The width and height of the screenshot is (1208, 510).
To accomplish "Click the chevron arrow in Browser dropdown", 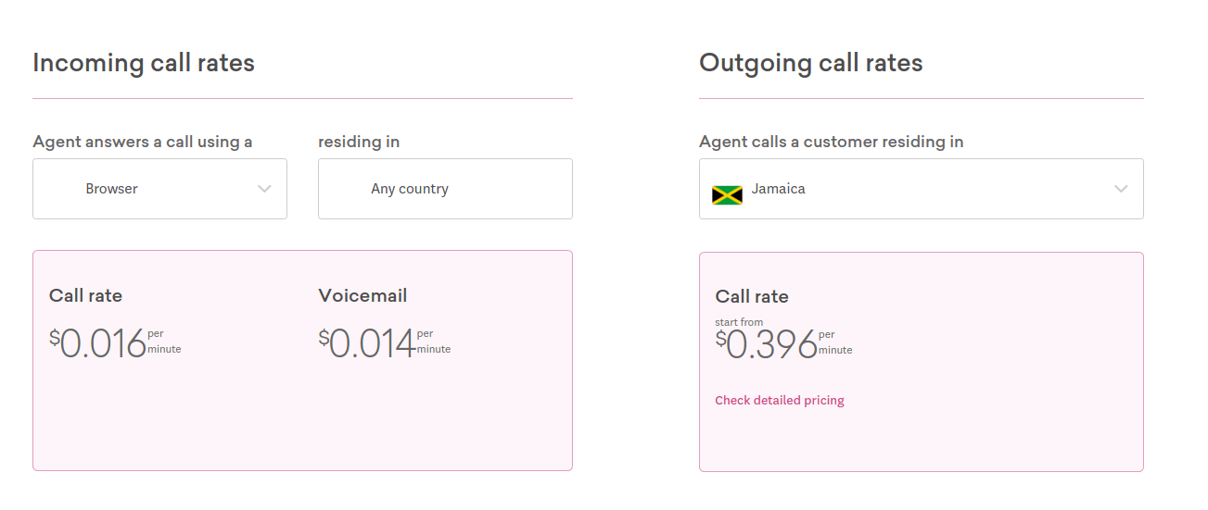I will pos(264,189).
